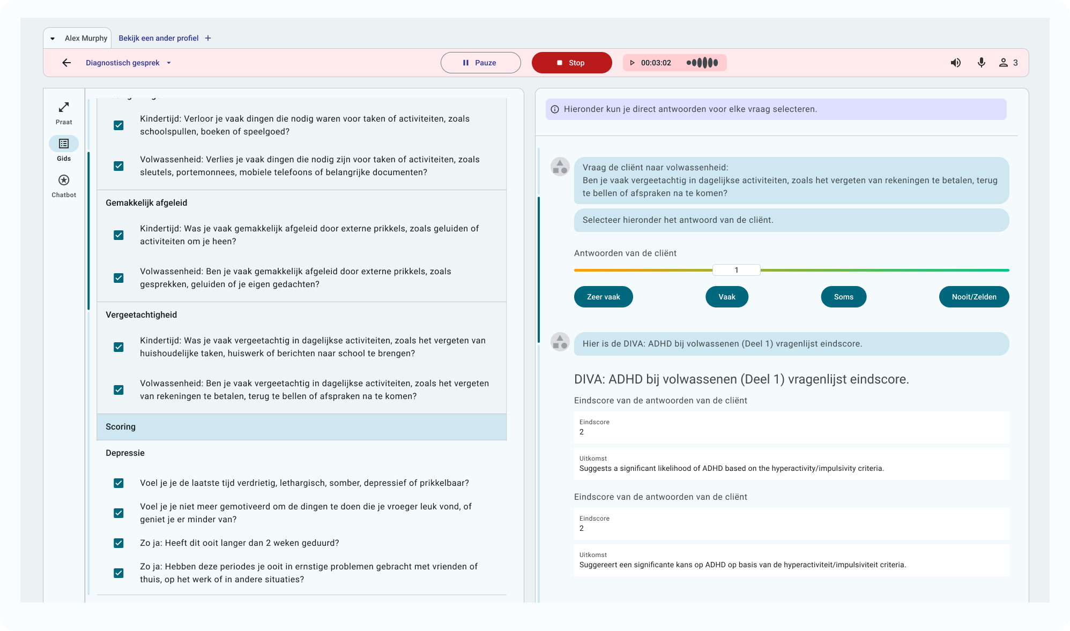
Task: Click the plus to add a new profile tab
Action: [207, 38]
